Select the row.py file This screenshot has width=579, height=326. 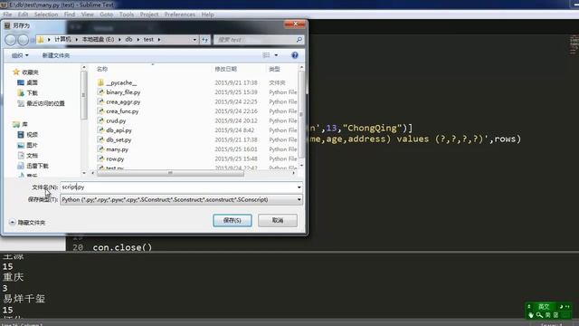115,159
